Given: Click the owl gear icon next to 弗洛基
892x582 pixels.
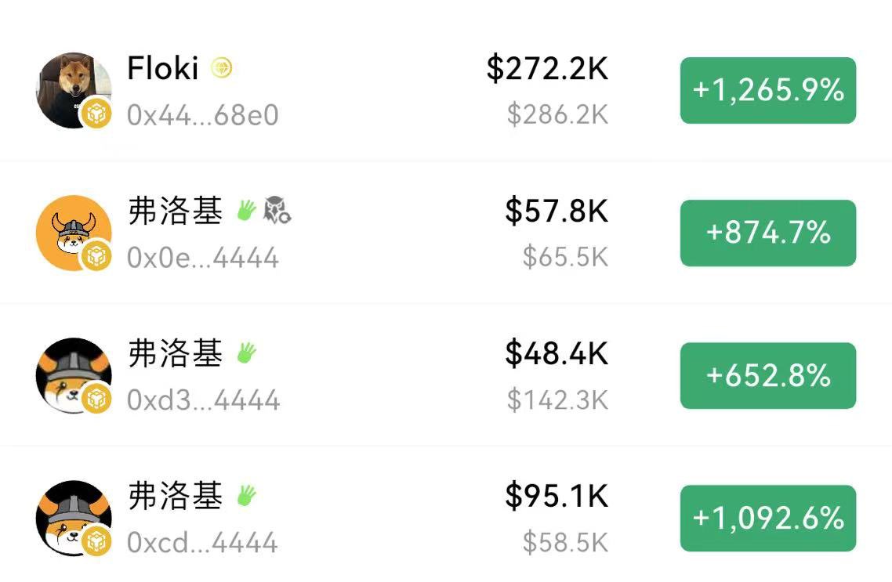Looking at the screenshot, I should (x=277, y=210).
